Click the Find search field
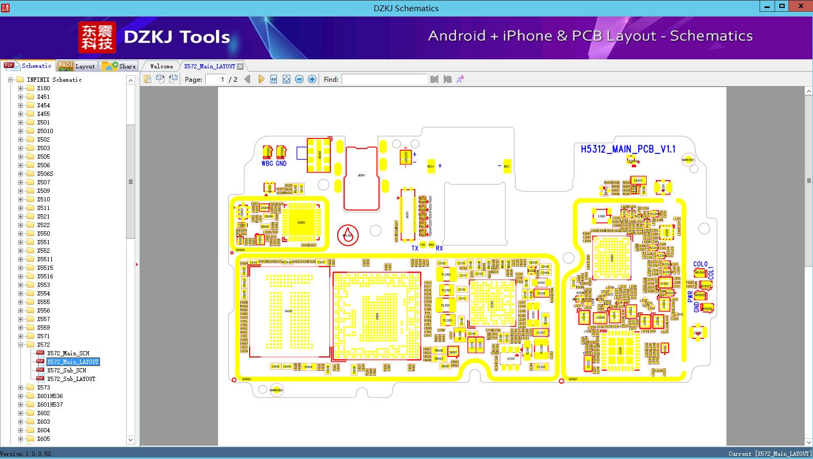 click(384, 79)
